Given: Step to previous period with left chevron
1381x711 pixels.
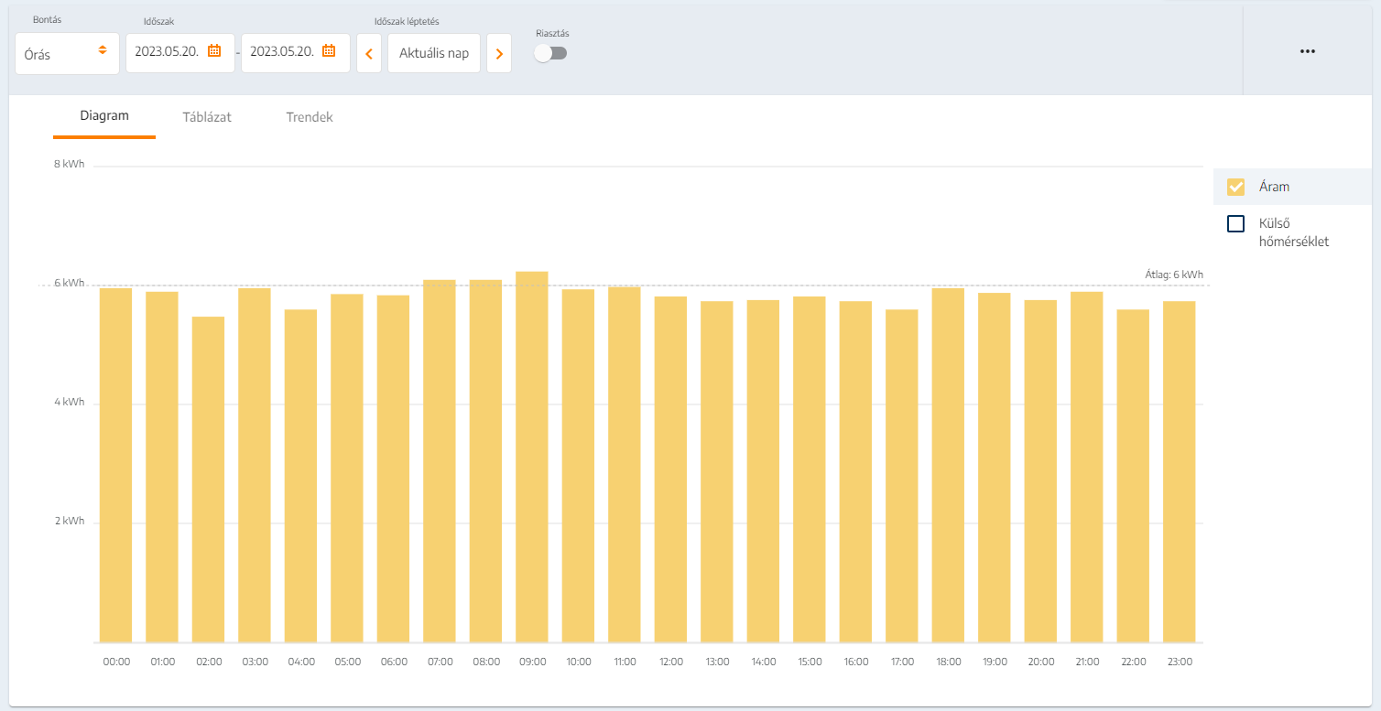Looking at the screenshot, I should pyautogui.click(x=368, y=54).
